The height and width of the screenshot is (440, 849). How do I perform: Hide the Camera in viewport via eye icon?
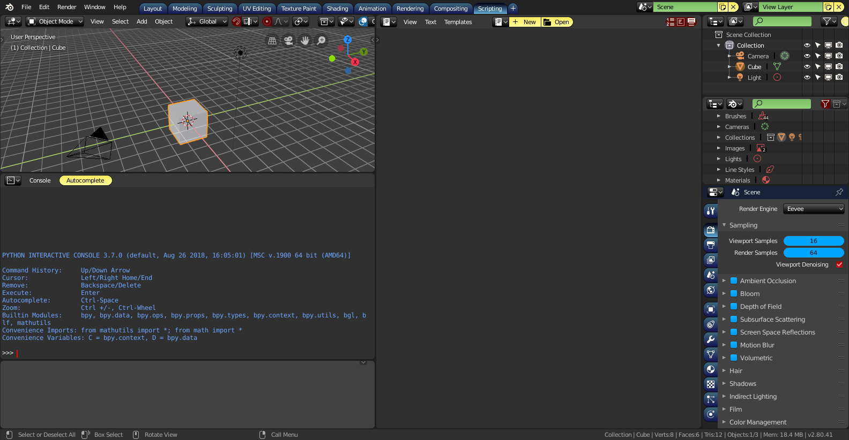[807, 56]
